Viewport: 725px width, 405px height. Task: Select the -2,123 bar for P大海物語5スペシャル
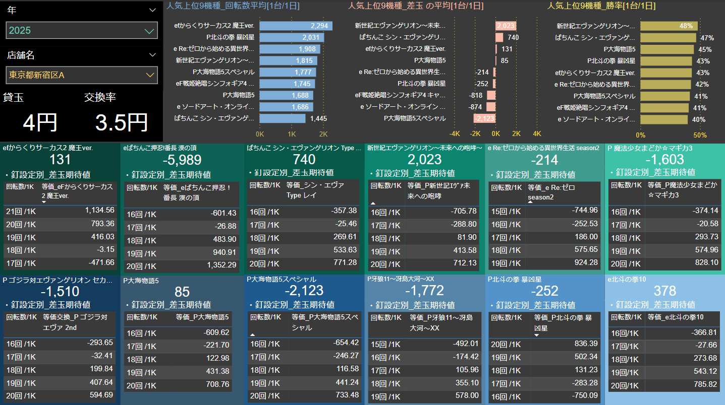pyautogui.click(x=484, y=118)
